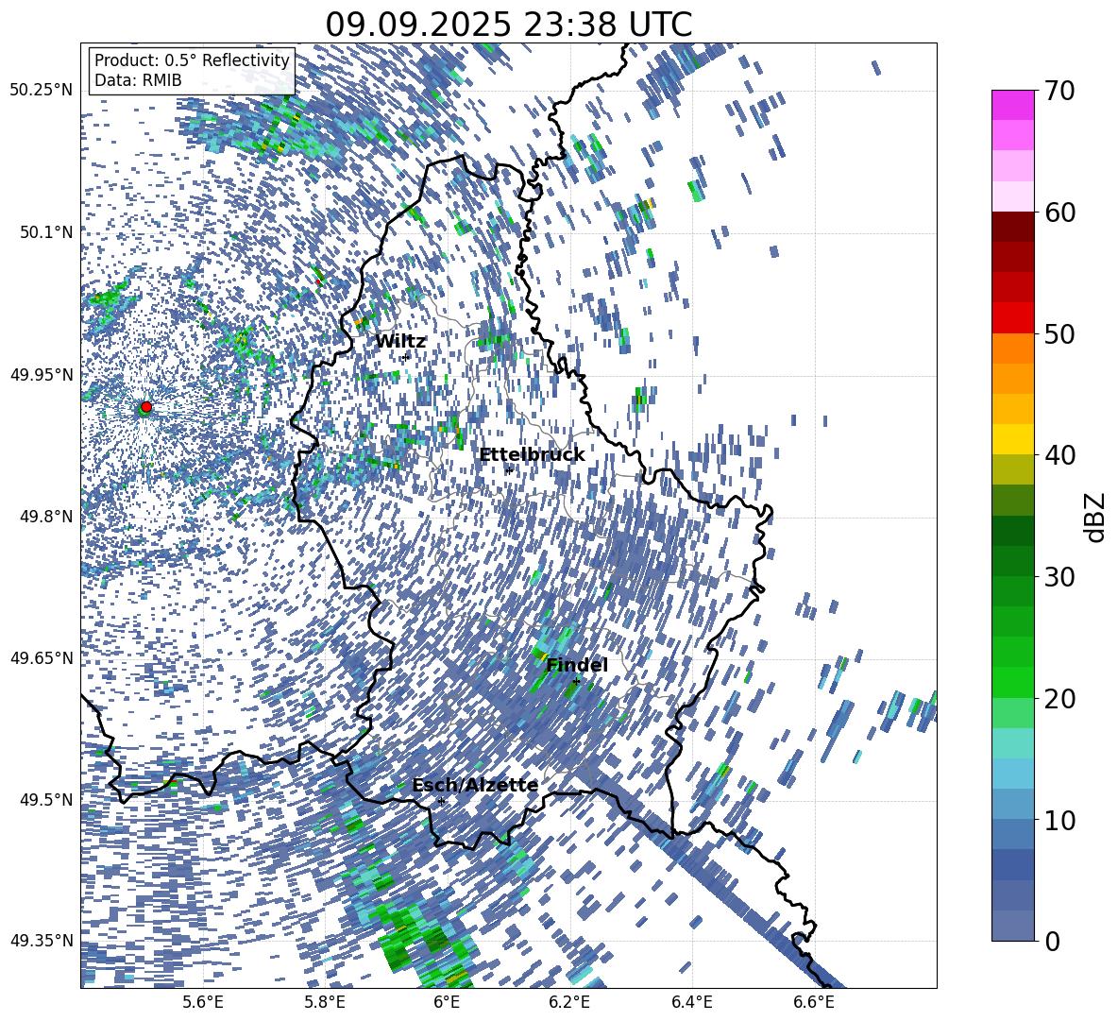Click the colorbar tick label 60

pos(1059,213)
